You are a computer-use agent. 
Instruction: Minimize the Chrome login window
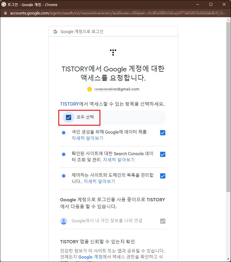[198, 4]
